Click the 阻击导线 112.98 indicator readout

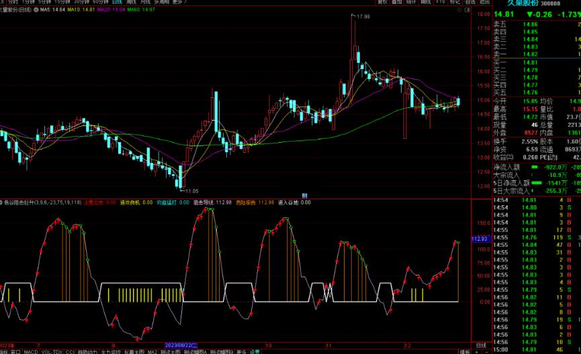(x=212, y=202)
